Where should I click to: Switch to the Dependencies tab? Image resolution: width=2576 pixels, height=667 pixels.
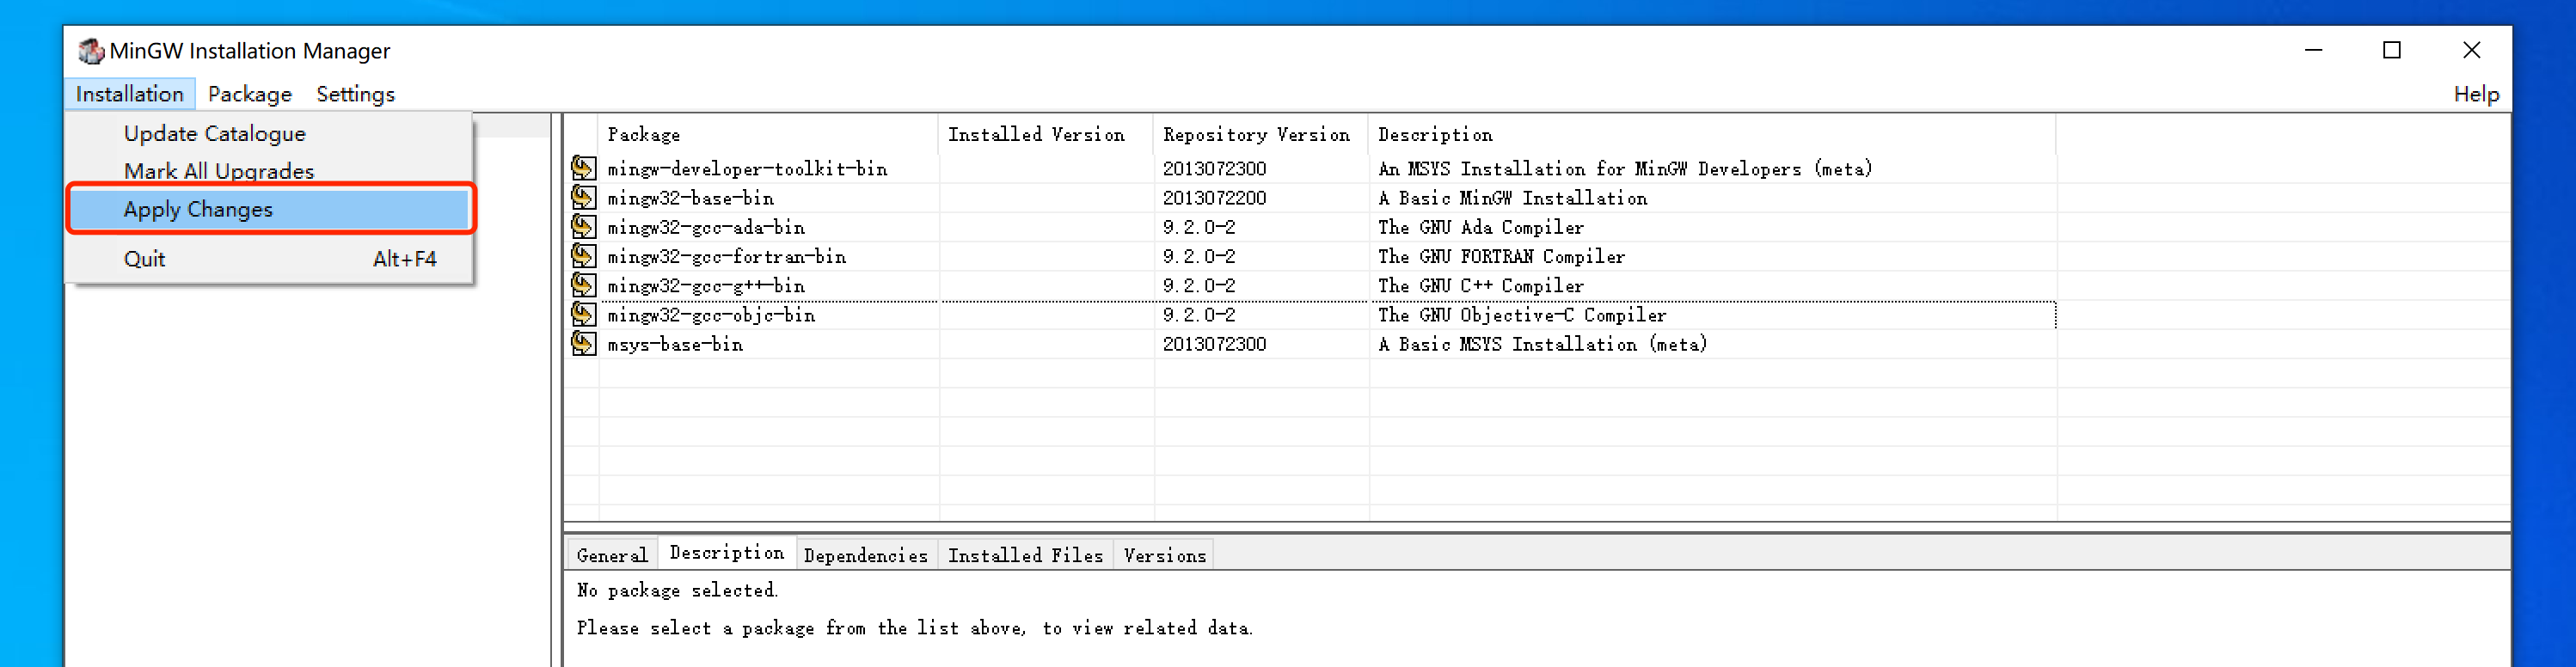click(866, 555)
